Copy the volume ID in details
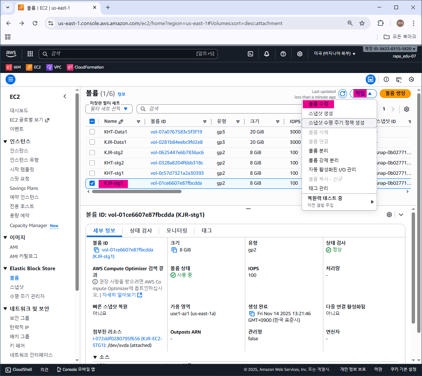The height and width of the screenshot is (376, 422). pos(96,250)
